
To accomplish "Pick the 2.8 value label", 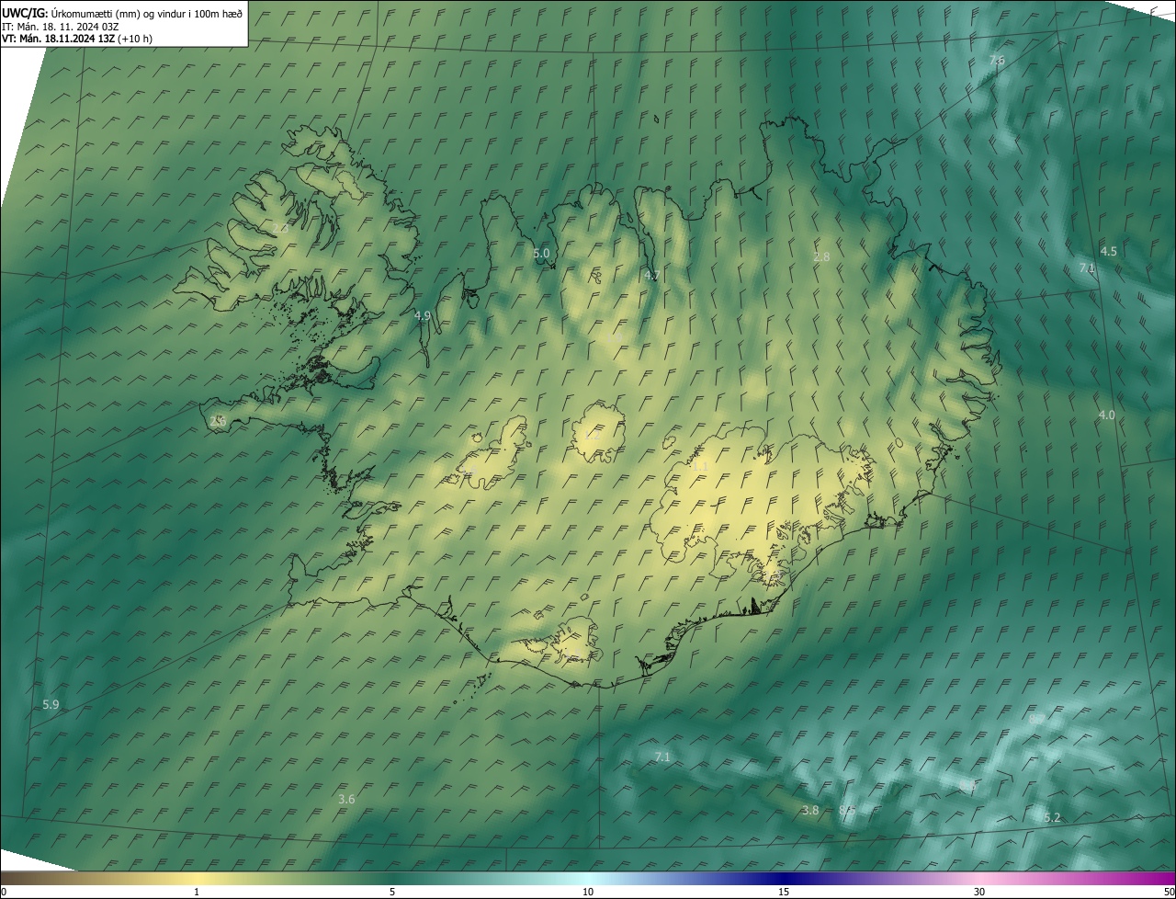I will point(821,256).
